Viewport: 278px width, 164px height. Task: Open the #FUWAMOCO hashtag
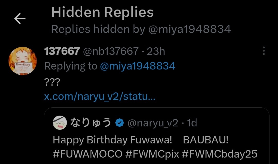[88, 154]
